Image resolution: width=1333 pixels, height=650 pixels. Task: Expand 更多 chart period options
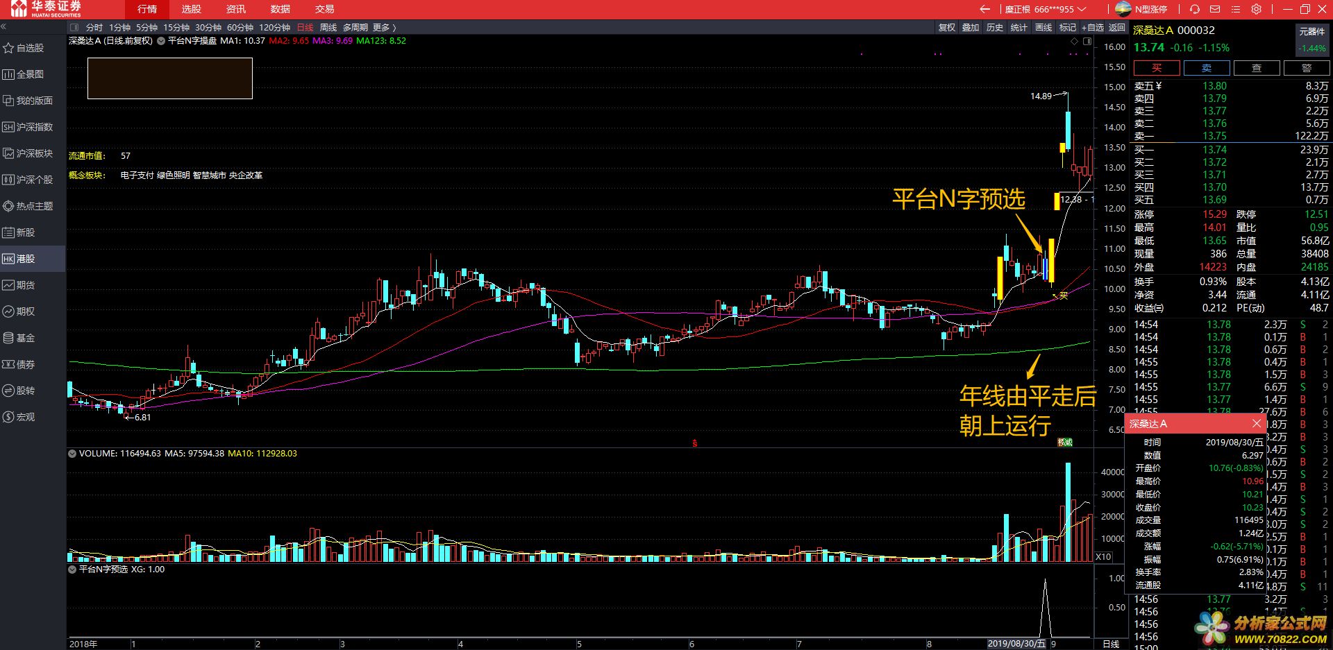pyautogui.click(x=384, y=28)
